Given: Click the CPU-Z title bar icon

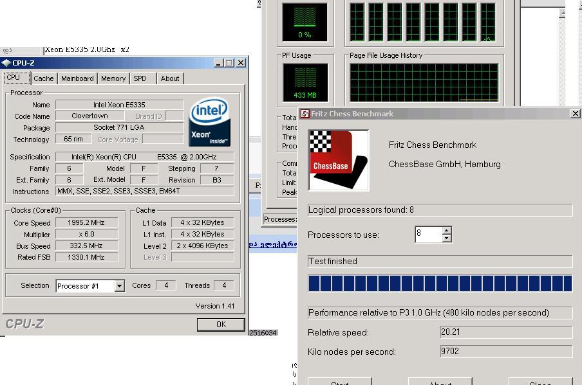Looking at the screenshot, I should (6, 63).
